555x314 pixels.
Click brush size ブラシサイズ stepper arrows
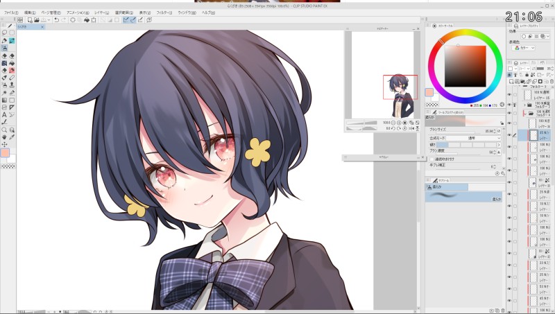[495, 131]
